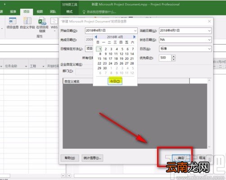Open Custom Fields ribbon icon

tap(27, 23)
